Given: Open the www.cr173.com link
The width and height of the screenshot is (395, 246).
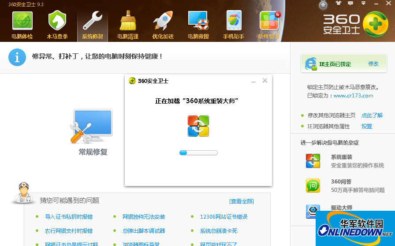Looking at the screenshot, I should (x=353, y=96).
